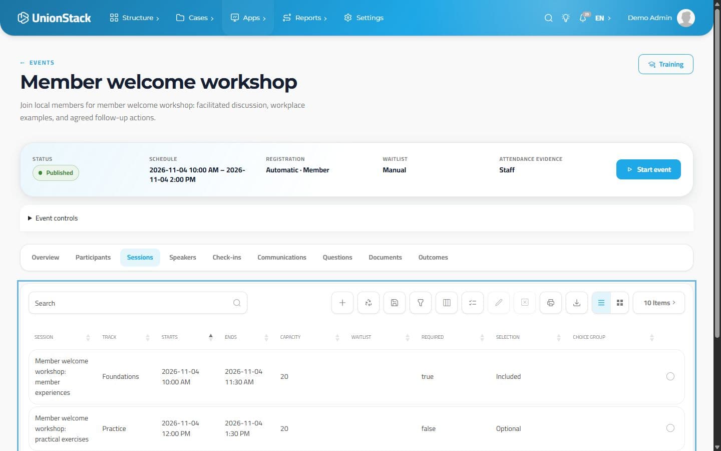Click the Start event button
This screenshot has height=451, width=721.
coord(648,169)
